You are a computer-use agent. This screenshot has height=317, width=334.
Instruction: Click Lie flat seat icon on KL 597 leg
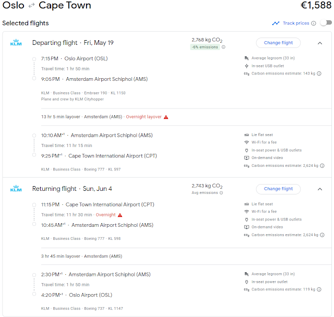click(246, 135)
